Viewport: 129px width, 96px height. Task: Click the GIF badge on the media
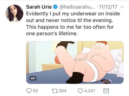(x=33, y=78)
